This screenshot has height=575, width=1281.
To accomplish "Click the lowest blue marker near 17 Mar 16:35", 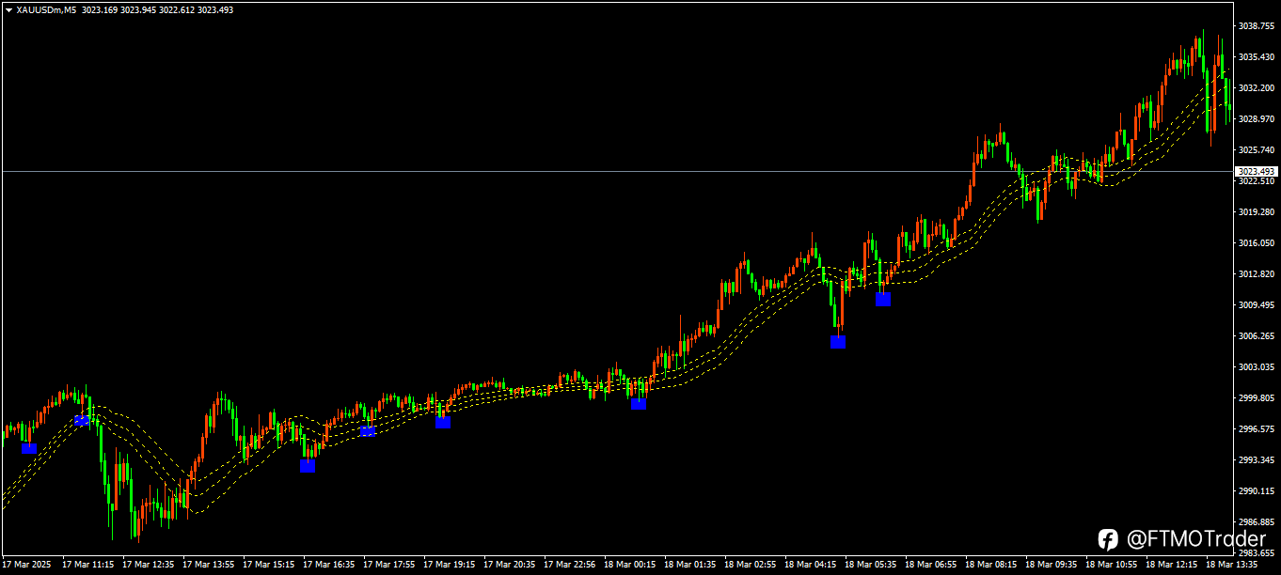I will pos(308,466).
